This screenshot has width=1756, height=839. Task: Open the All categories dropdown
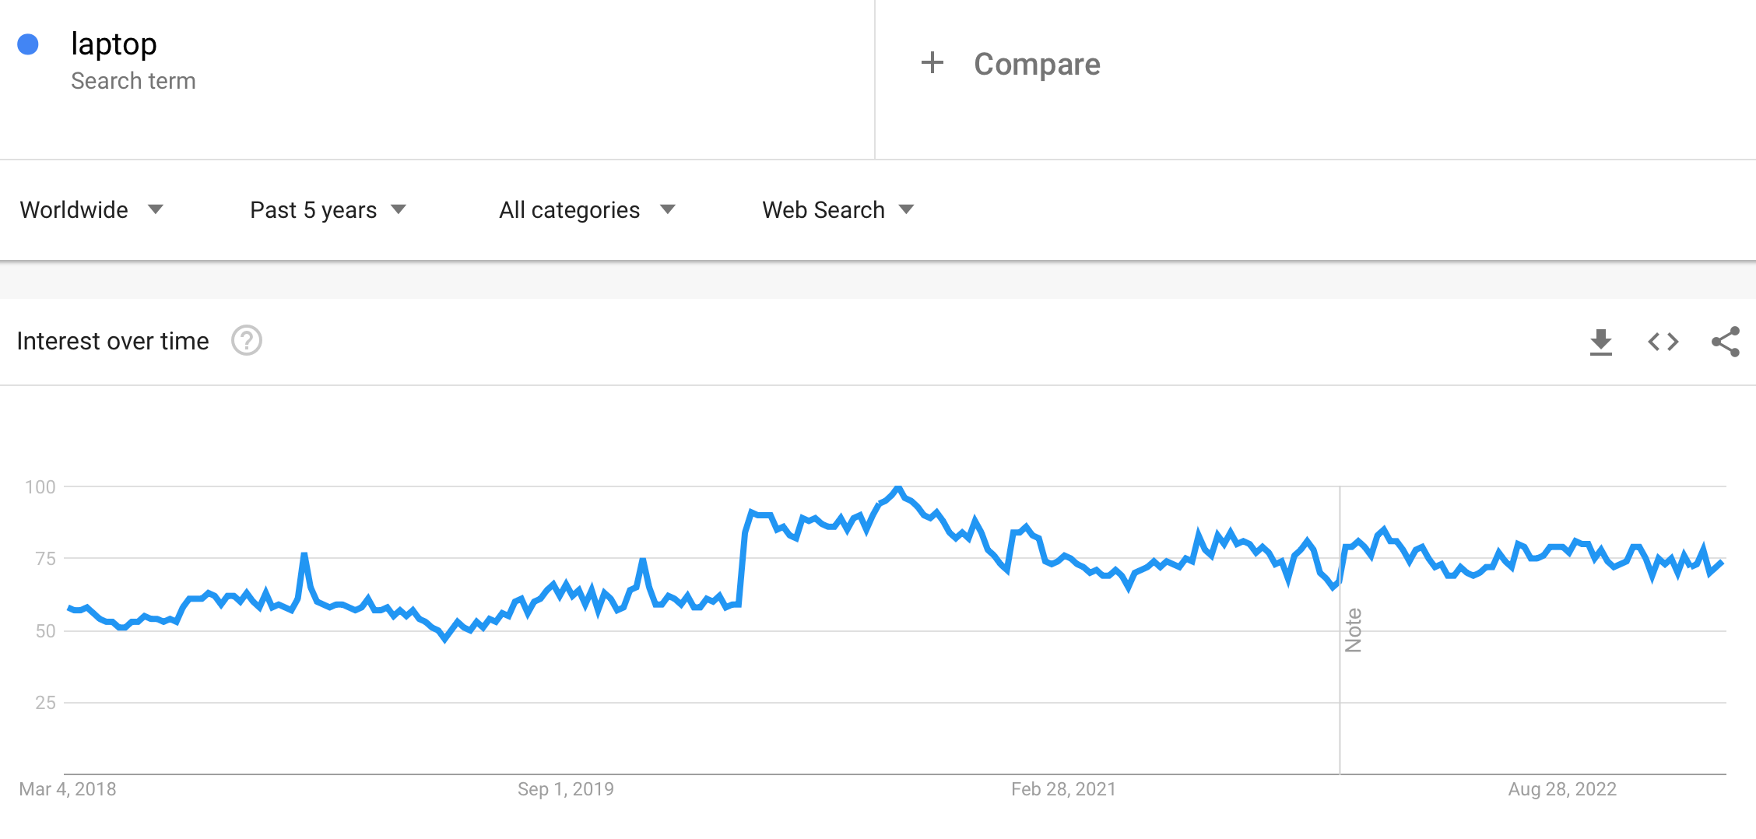586,210
